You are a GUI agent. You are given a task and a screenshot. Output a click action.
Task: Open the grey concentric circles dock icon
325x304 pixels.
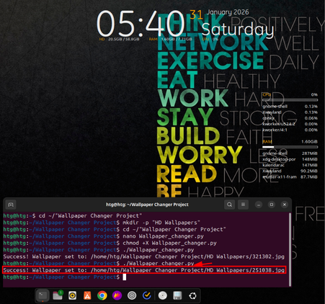tap(132, 295)
